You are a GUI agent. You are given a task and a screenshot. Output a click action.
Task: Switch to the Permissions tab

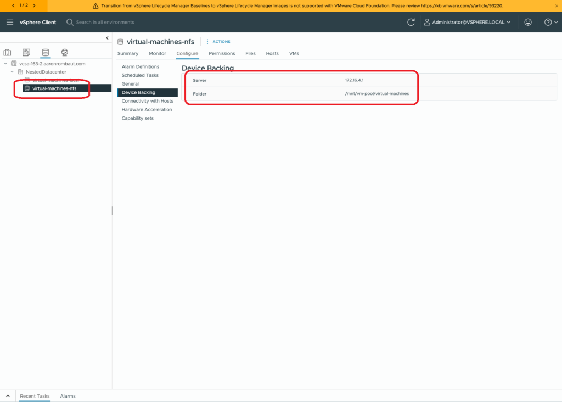click(222, 53)
